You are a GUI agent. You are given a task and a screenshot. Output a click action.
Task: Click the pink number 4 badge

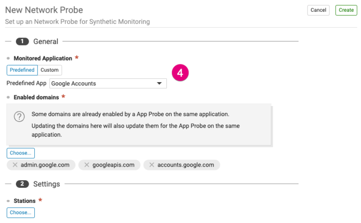click(x=180, y=74)
